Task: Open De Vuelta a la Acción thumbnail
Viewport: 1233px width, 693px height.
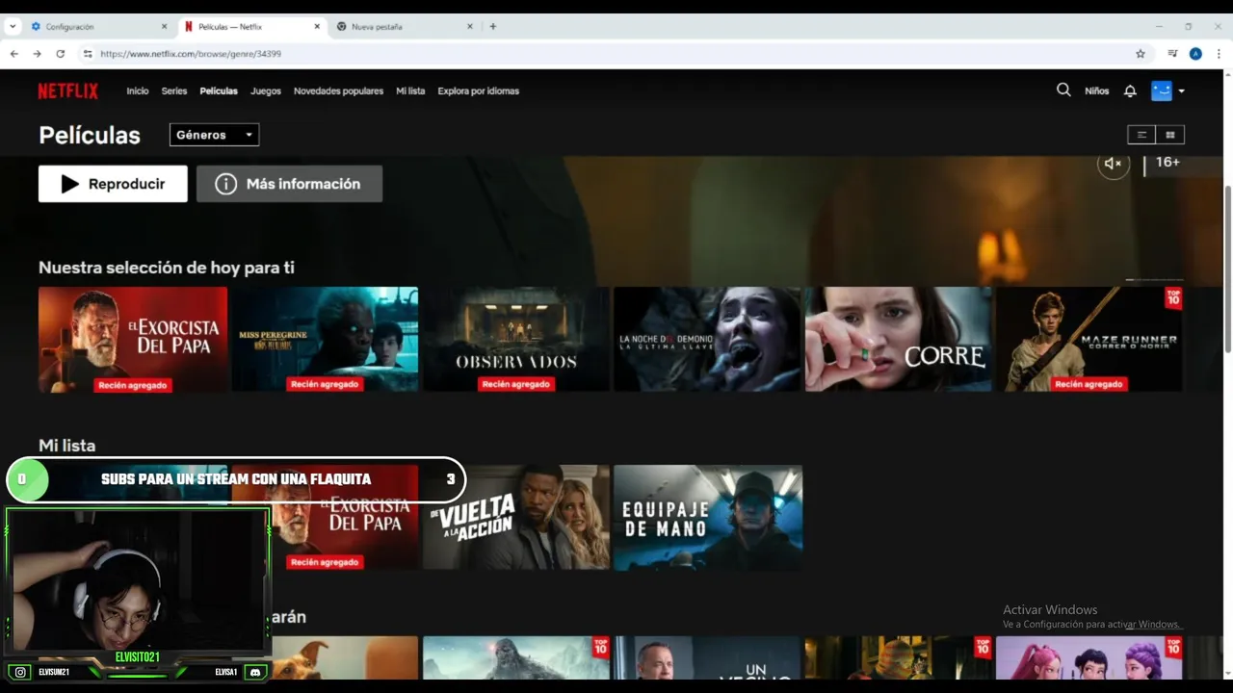Action: pos(516,518)
